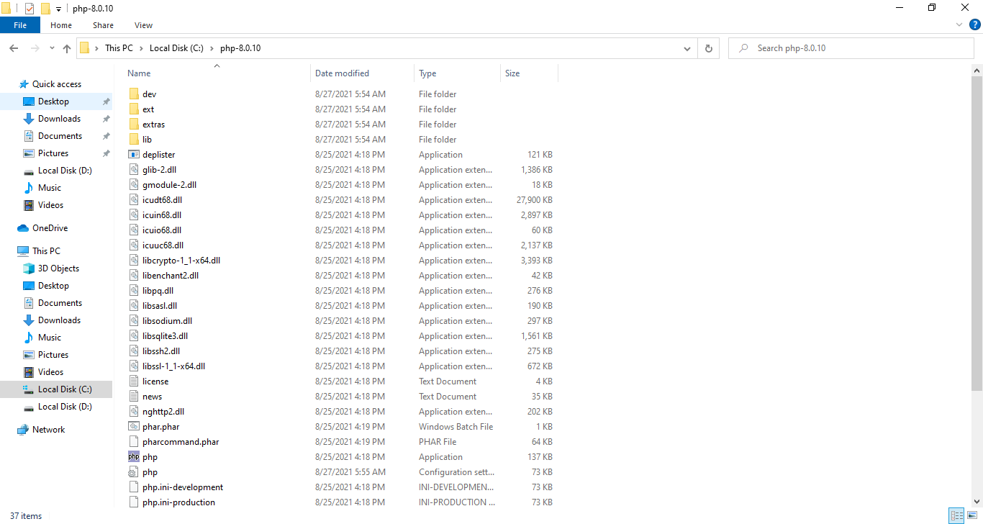983x524 pixels.
Task: Click the dev folder icon
Action: (x=134, y=94)
